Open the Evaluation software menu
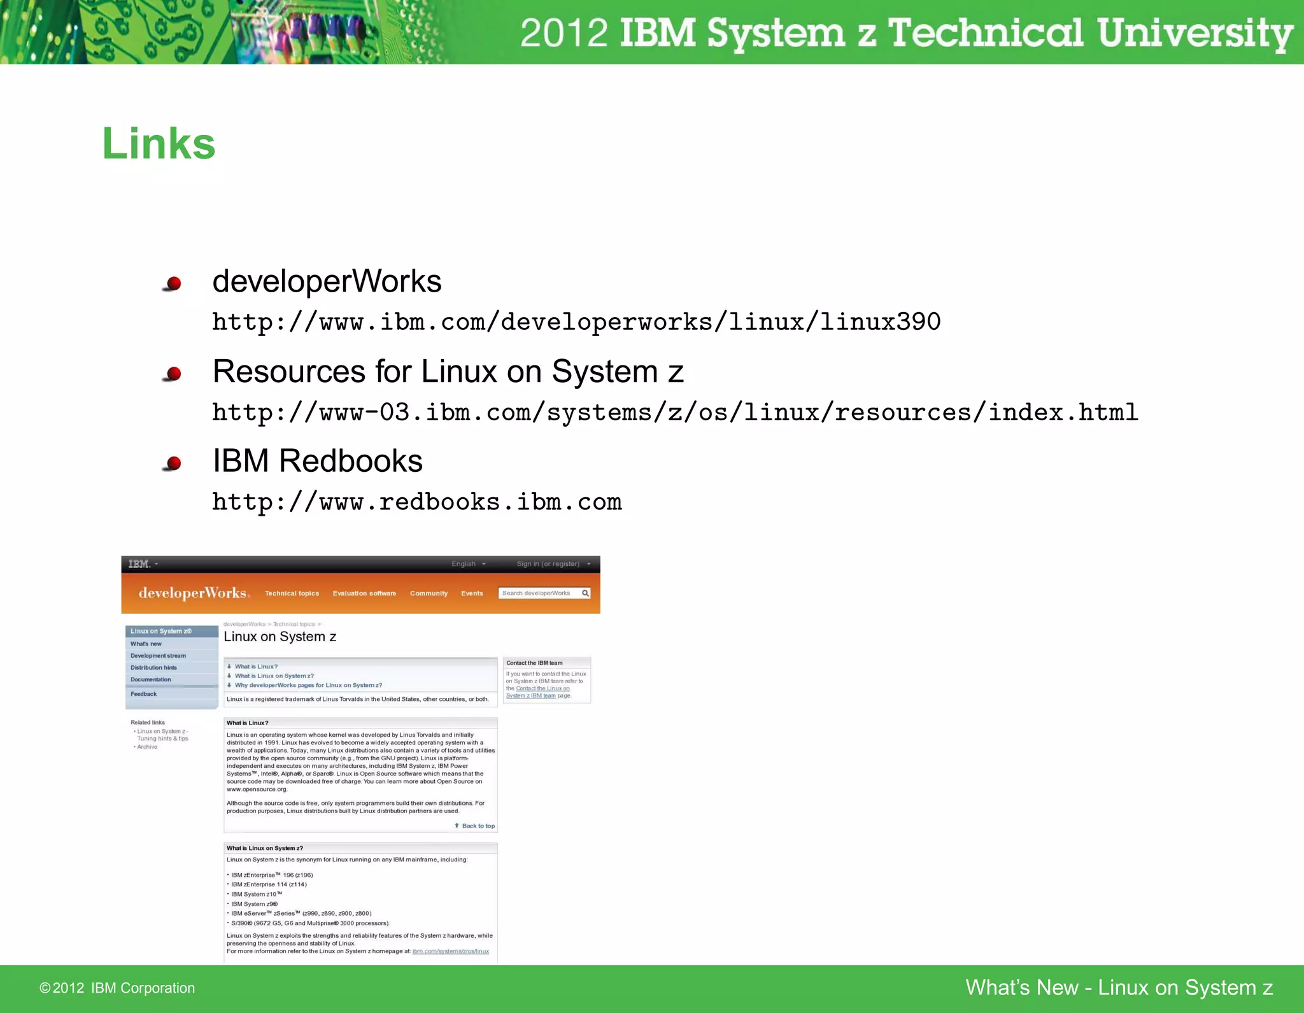The height and width of the screenshot is (1013, 1304). pyautogui.click(x=364, y=593)
